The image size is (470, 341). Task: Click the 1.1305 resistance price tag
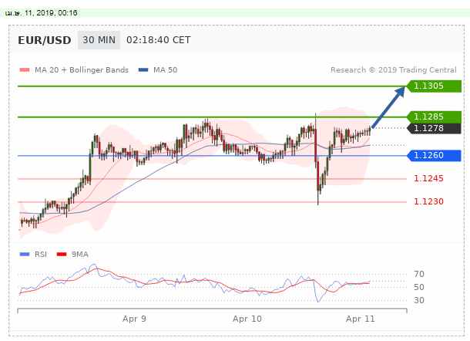[434, 86]
